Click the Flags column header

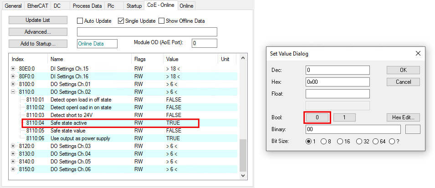[x=147, y=59]
